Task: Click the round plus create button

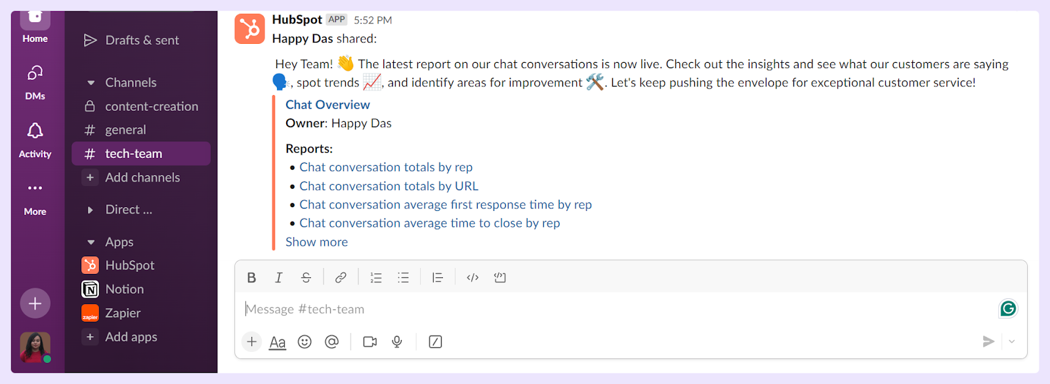Action: click(x=35, y=303)
